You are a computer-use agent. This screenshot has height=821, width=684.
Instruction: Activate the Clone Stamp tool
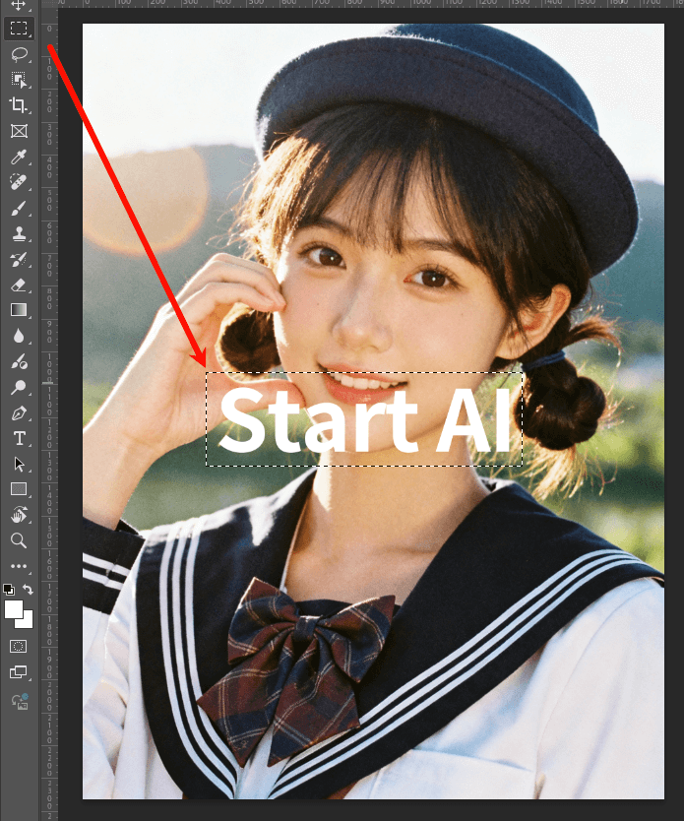(x=18, y=234)
